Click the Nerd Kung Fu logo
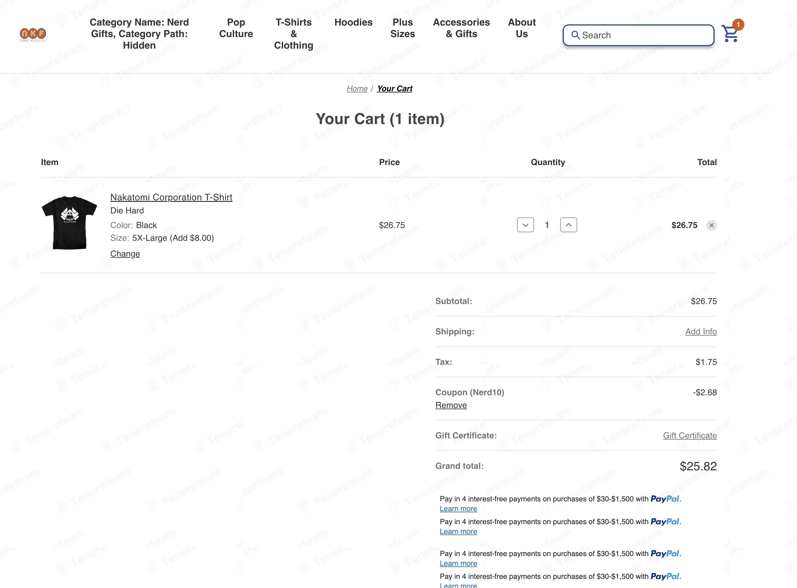The image size is (797, 588). tap(33, 35)
